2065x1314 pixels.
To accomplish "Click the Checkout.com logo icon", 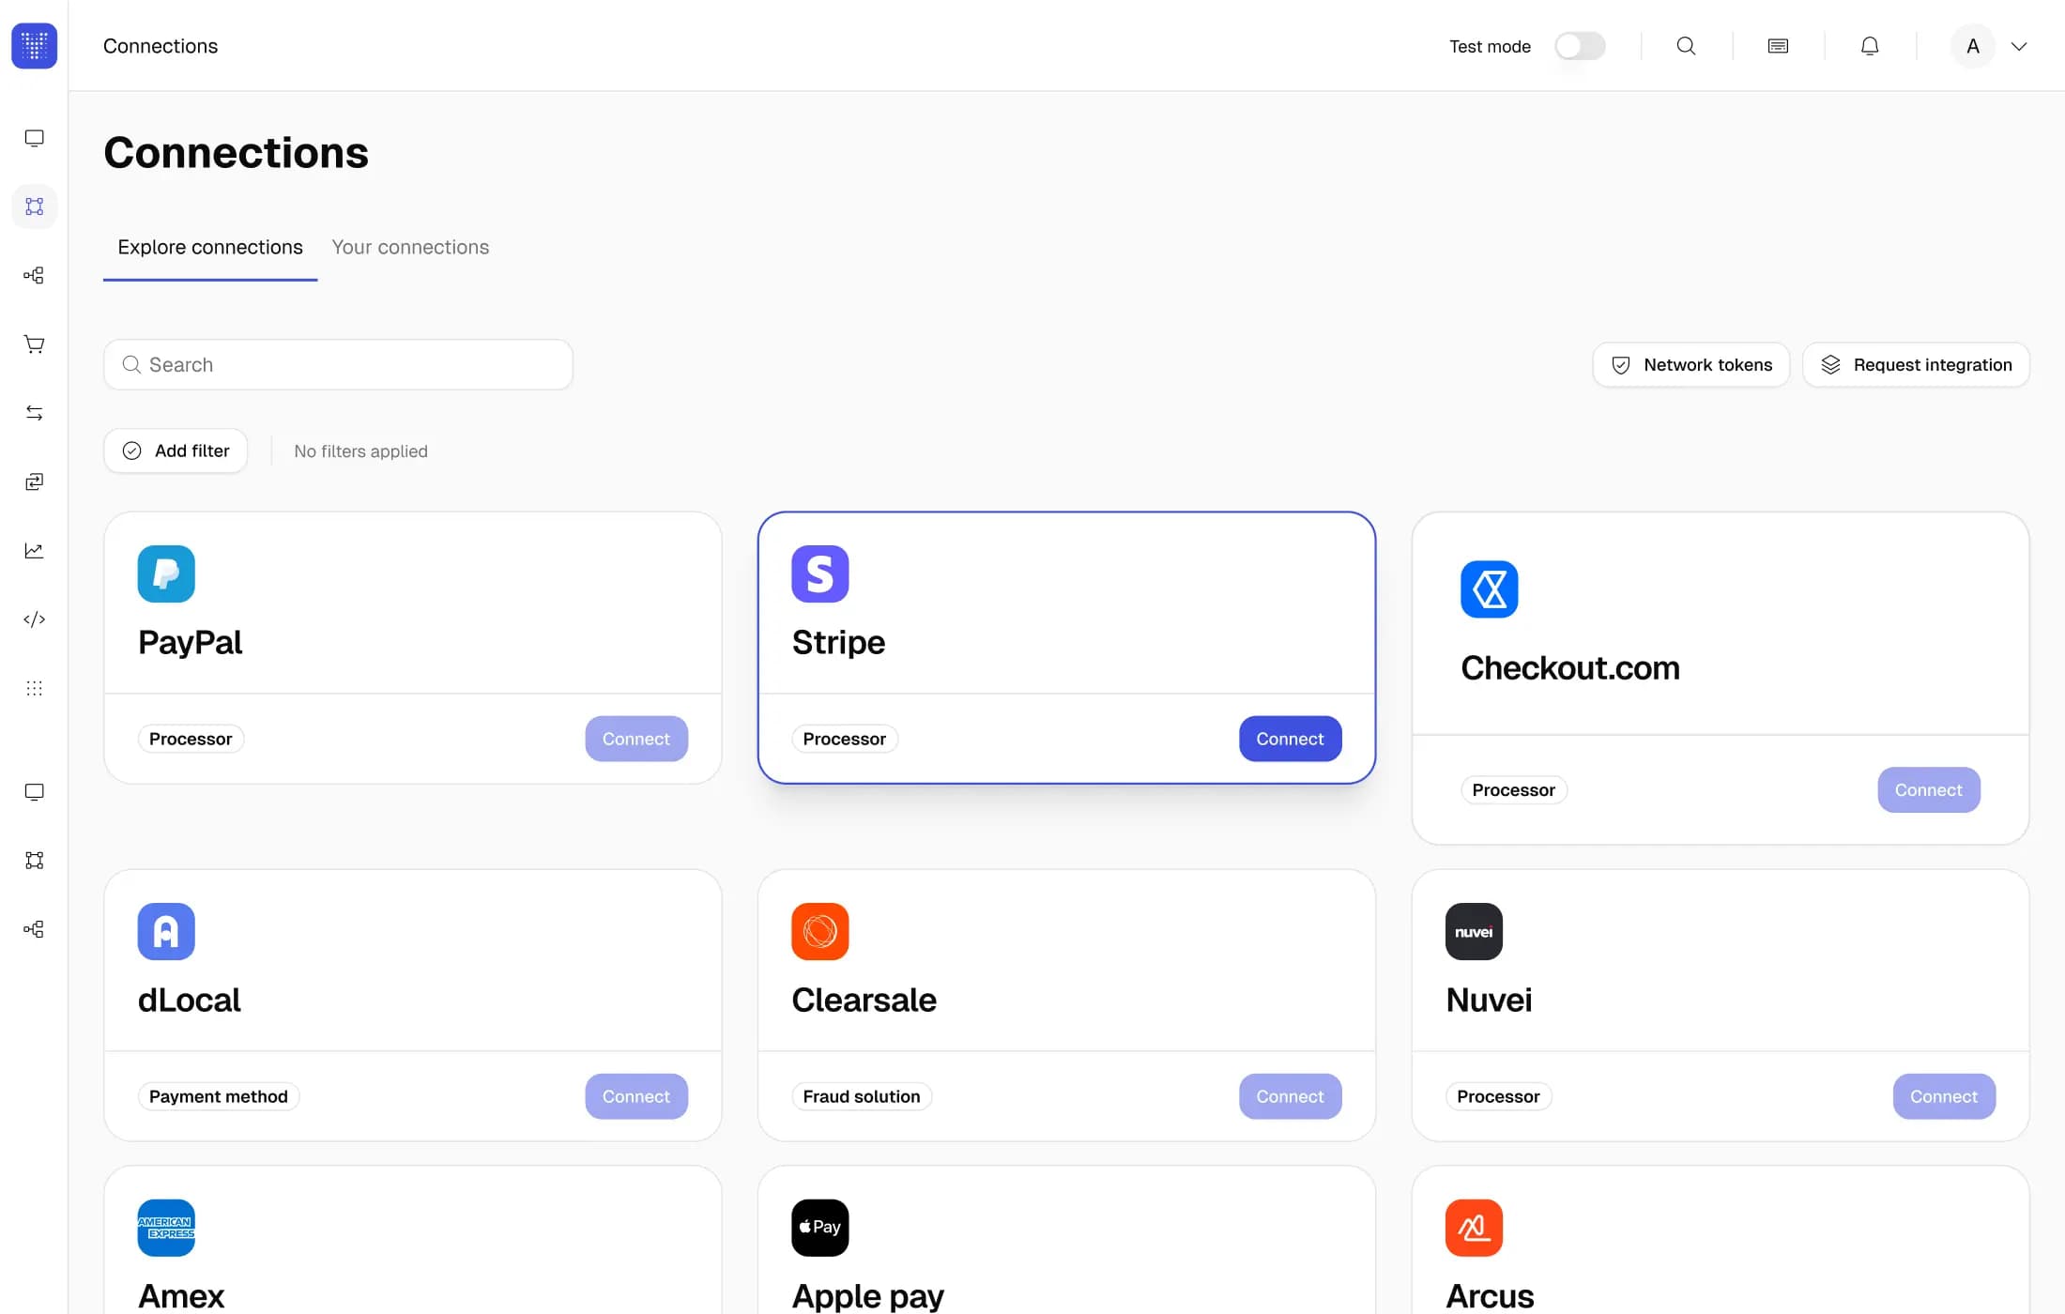I will click(x=1490, y=589).
